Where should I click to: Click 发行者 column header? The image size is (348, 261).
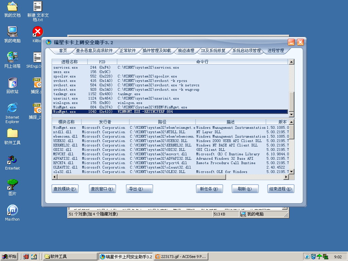(x=105, y=122)
